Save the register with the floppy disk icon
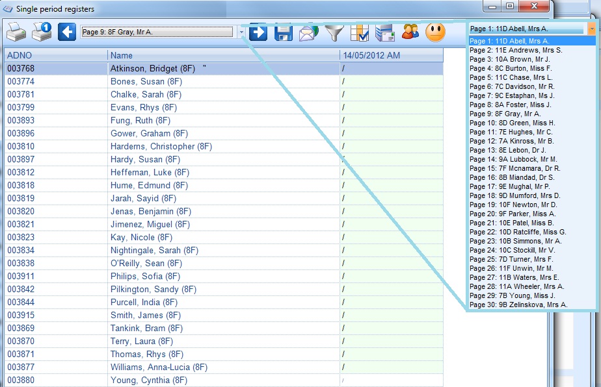 [x=283, y=32]
